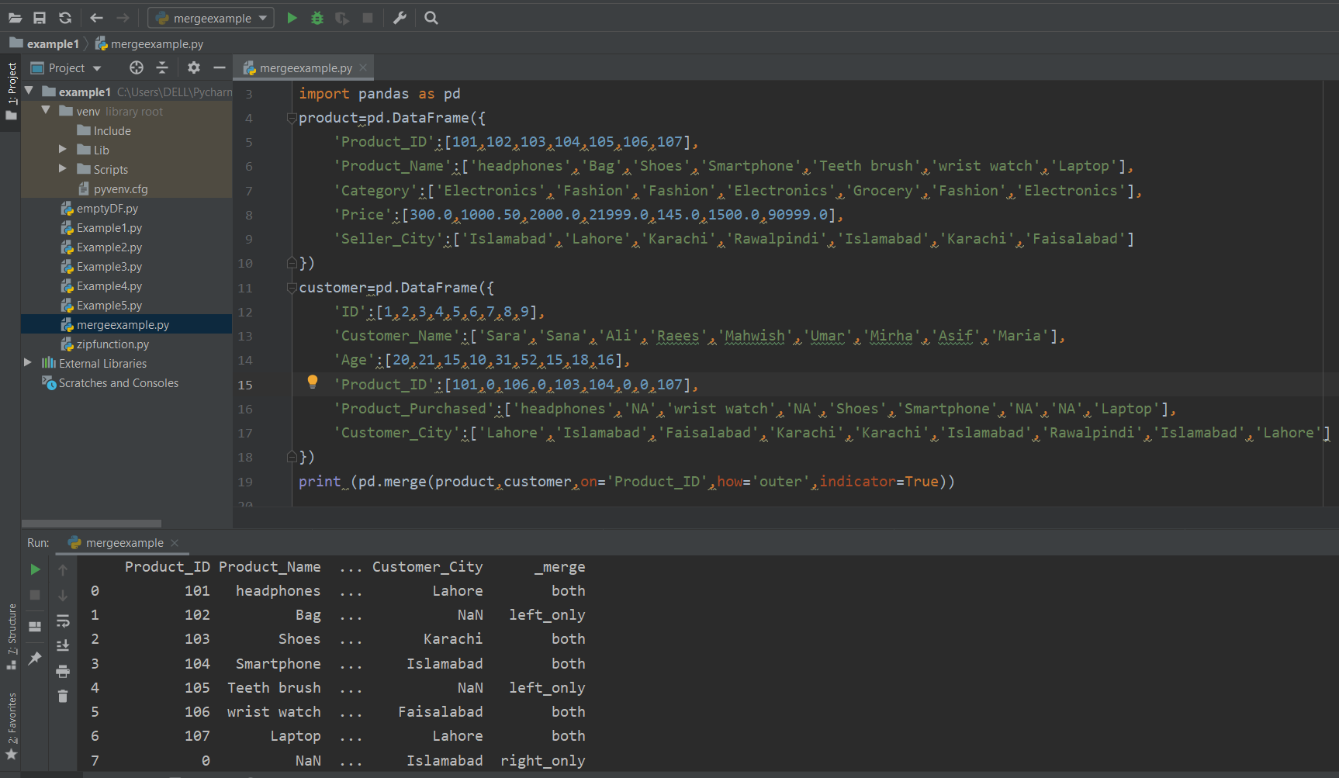This screenshot has height=778, width=1339.
Task: Open the mergeexample run configuration dropdown
Action: pyautogui.click(x=211, y=18)
